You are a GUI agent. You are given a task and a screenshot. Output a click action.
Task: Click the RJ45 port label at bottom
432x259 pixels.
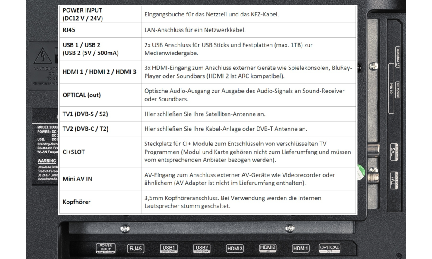(136, 249)
